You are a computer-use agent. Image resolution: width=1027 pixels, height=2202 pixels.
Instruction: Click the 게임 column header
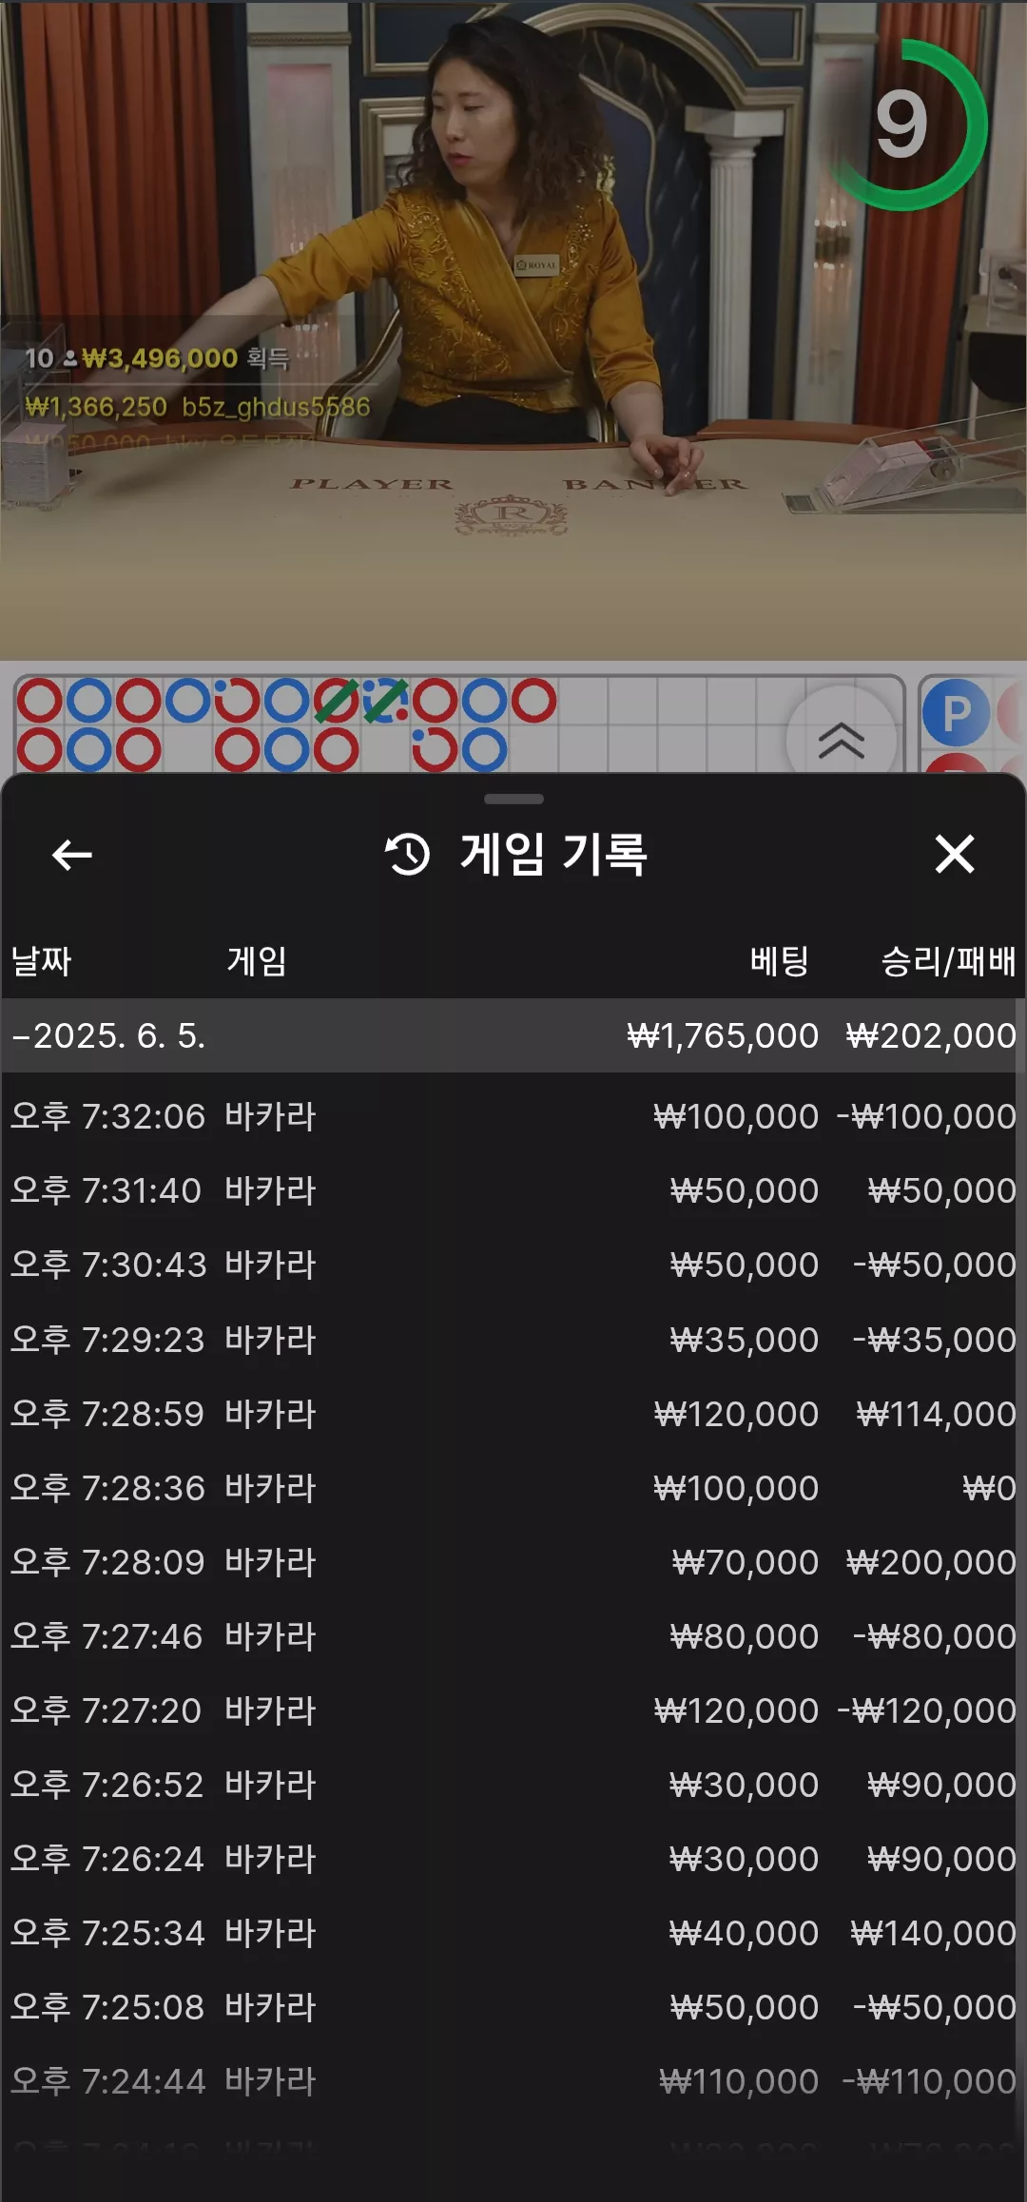(x=257, y=961)
